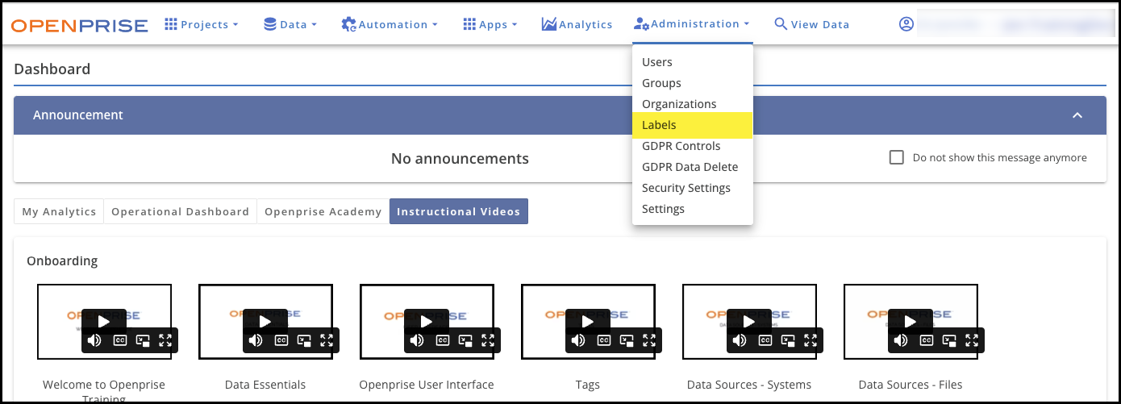The width and height of the screenshot is (1121, 404).
Task: Expand the Automation dropdown
Action: click(390, 24)
